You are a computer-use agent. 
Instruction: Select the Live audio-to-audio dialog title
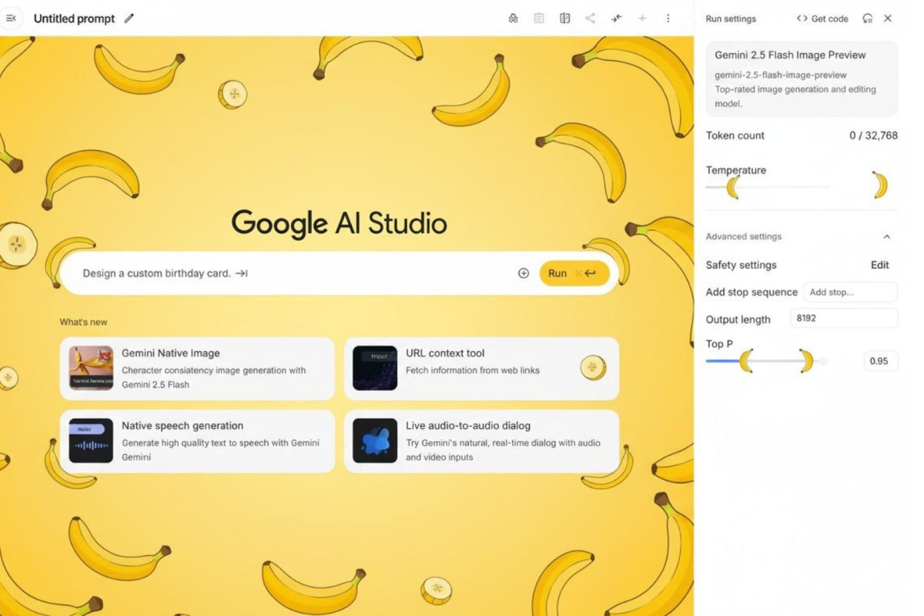click(468, 426)
